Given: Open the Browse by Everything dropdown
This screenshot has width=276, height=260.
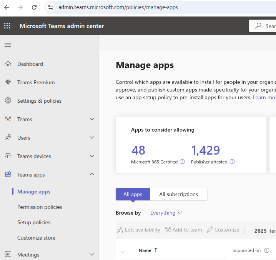Looking at the screenshot, I should coord(166,213).
